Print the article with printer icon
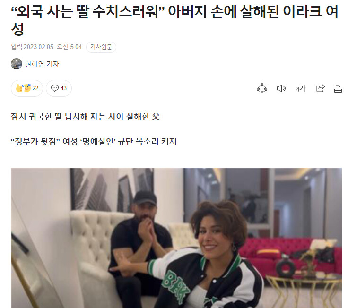The height and width of the screenshot is (308, 348). coord(338,89)
